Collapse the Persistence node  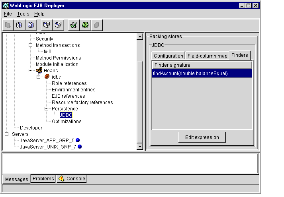[x=46, y=109]
